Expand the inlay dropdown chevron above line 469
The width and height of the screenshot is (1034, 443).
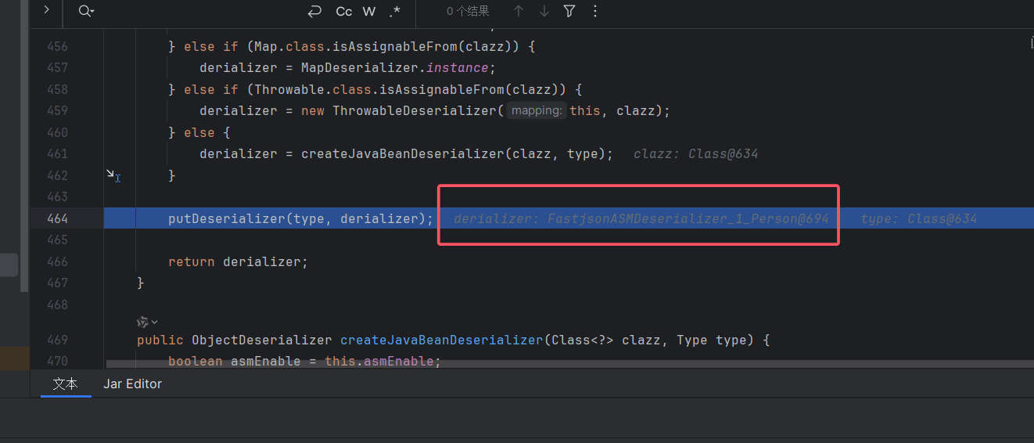click(154, 322)
